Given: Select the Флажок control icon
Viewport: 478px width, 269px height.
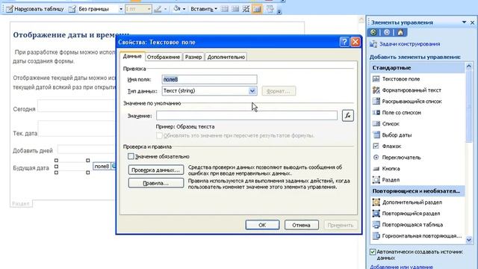Looking at the screenshot, I should [x=376, y=146].
